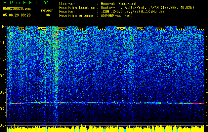Click the 0.6 frequency axis label
The image size is (208, 132).
click(3, 125)
